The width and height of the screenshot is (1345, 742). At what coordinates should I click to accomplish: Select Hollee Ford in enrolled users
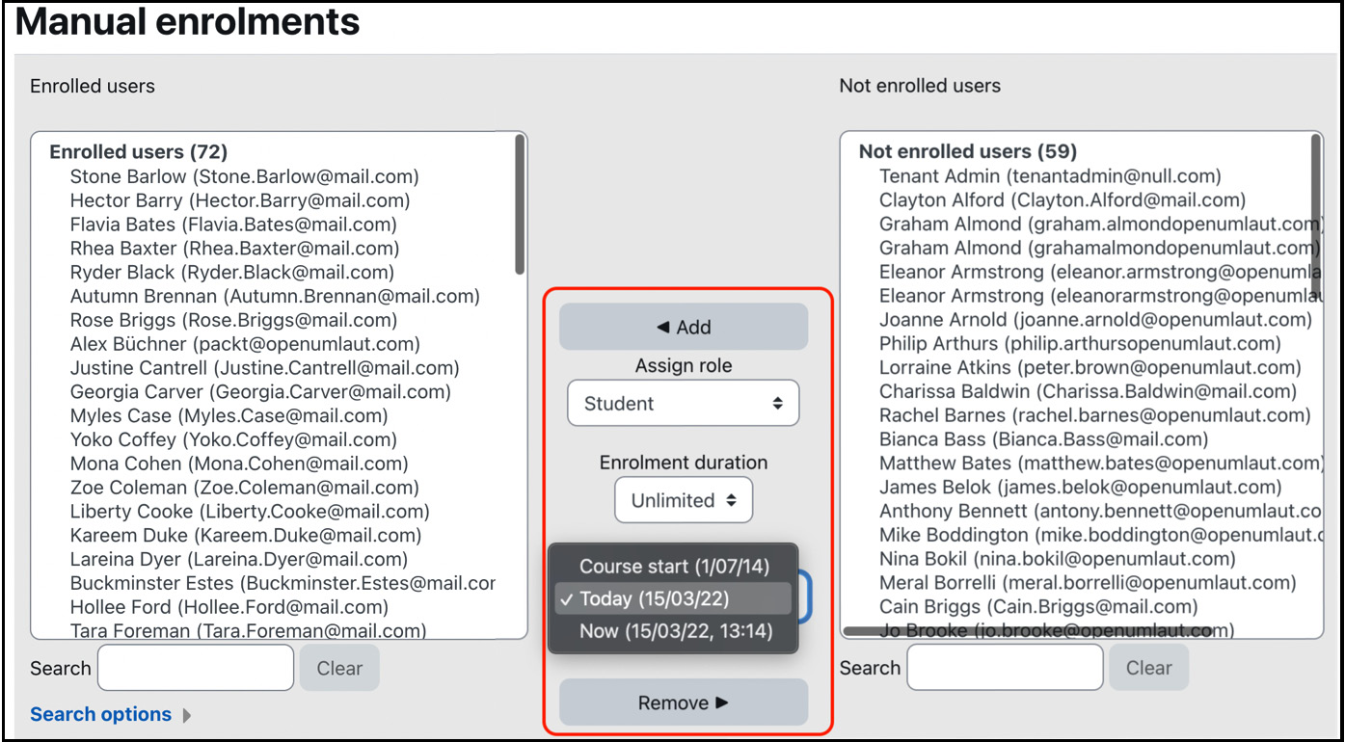[x=229, y=607]
